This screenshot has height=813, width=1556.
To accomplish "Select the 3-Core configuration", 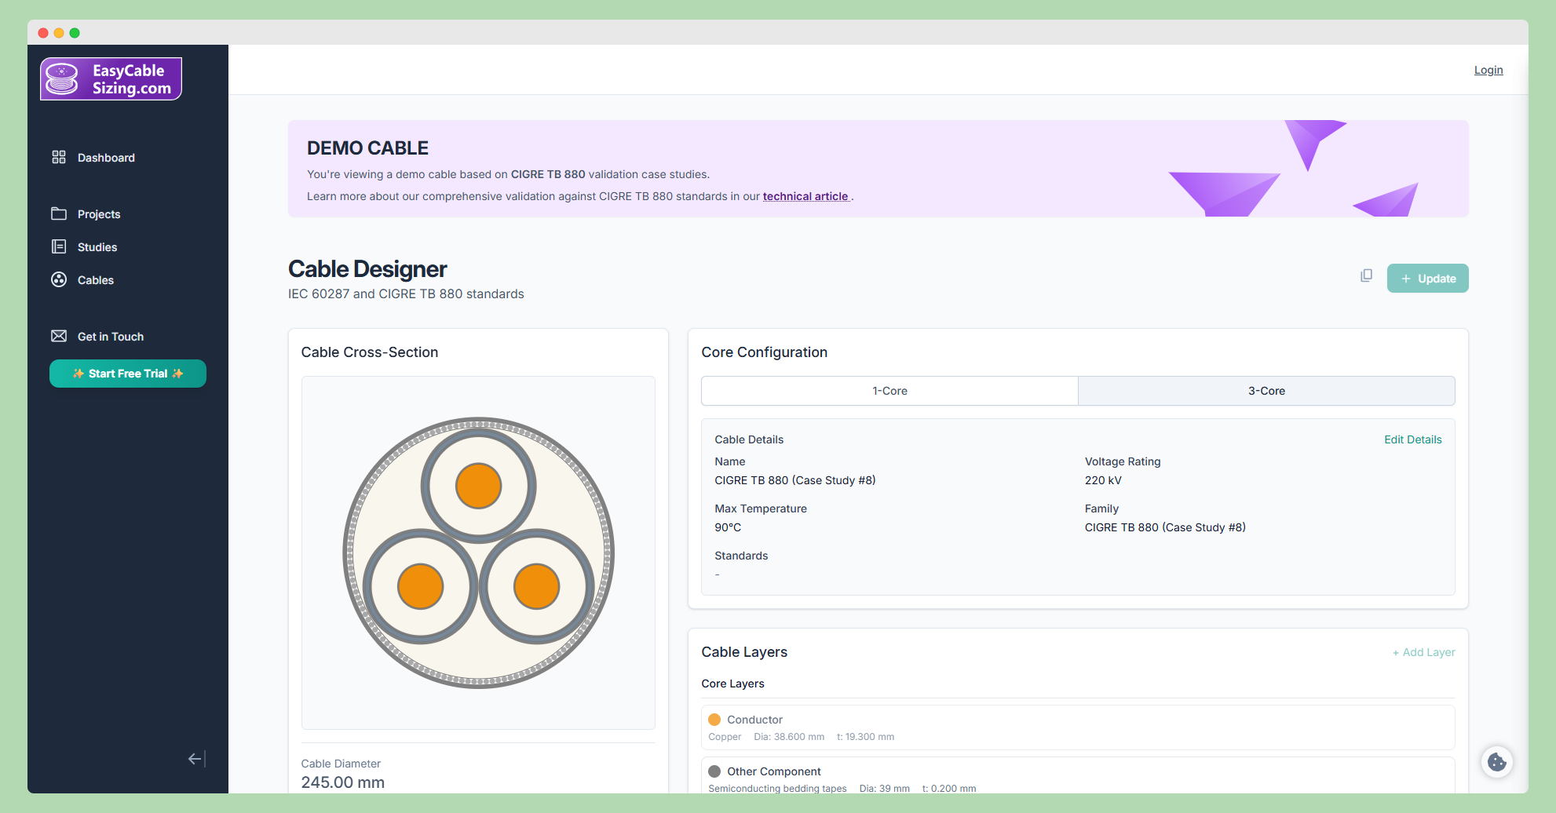I will [x=1266, y=391].
